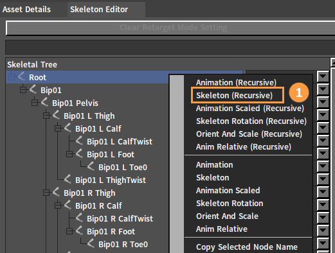
Task: Choose Skeleton (Recursive) from context menu
Action: (x=234, y=96)
